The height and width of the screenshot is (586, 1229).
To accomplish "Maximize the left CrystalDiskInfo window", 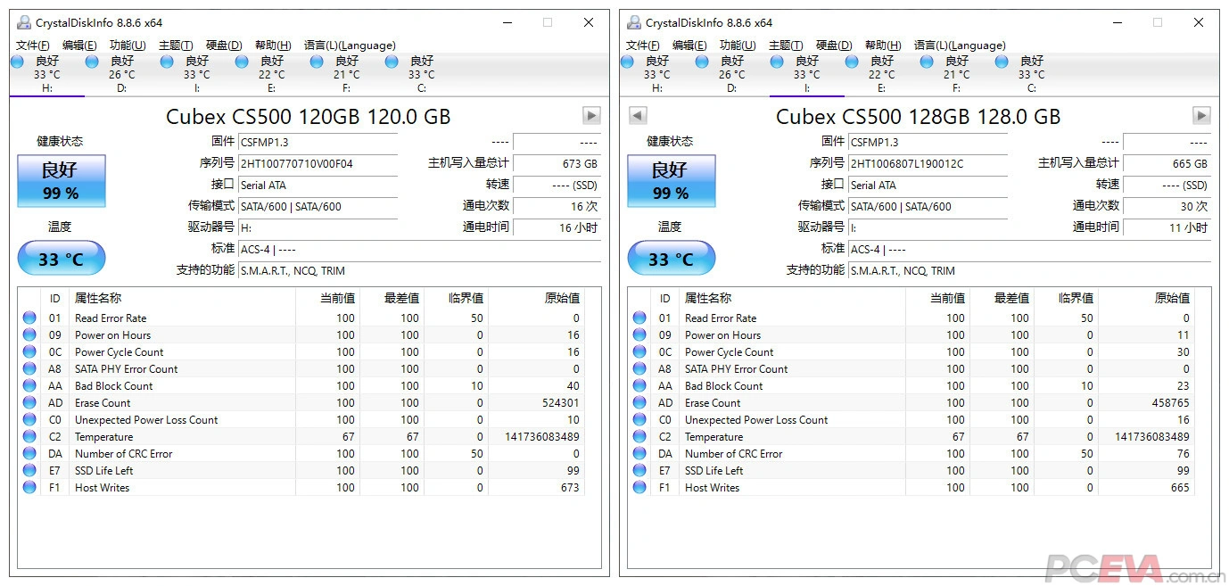I will (x=548, y=22).
